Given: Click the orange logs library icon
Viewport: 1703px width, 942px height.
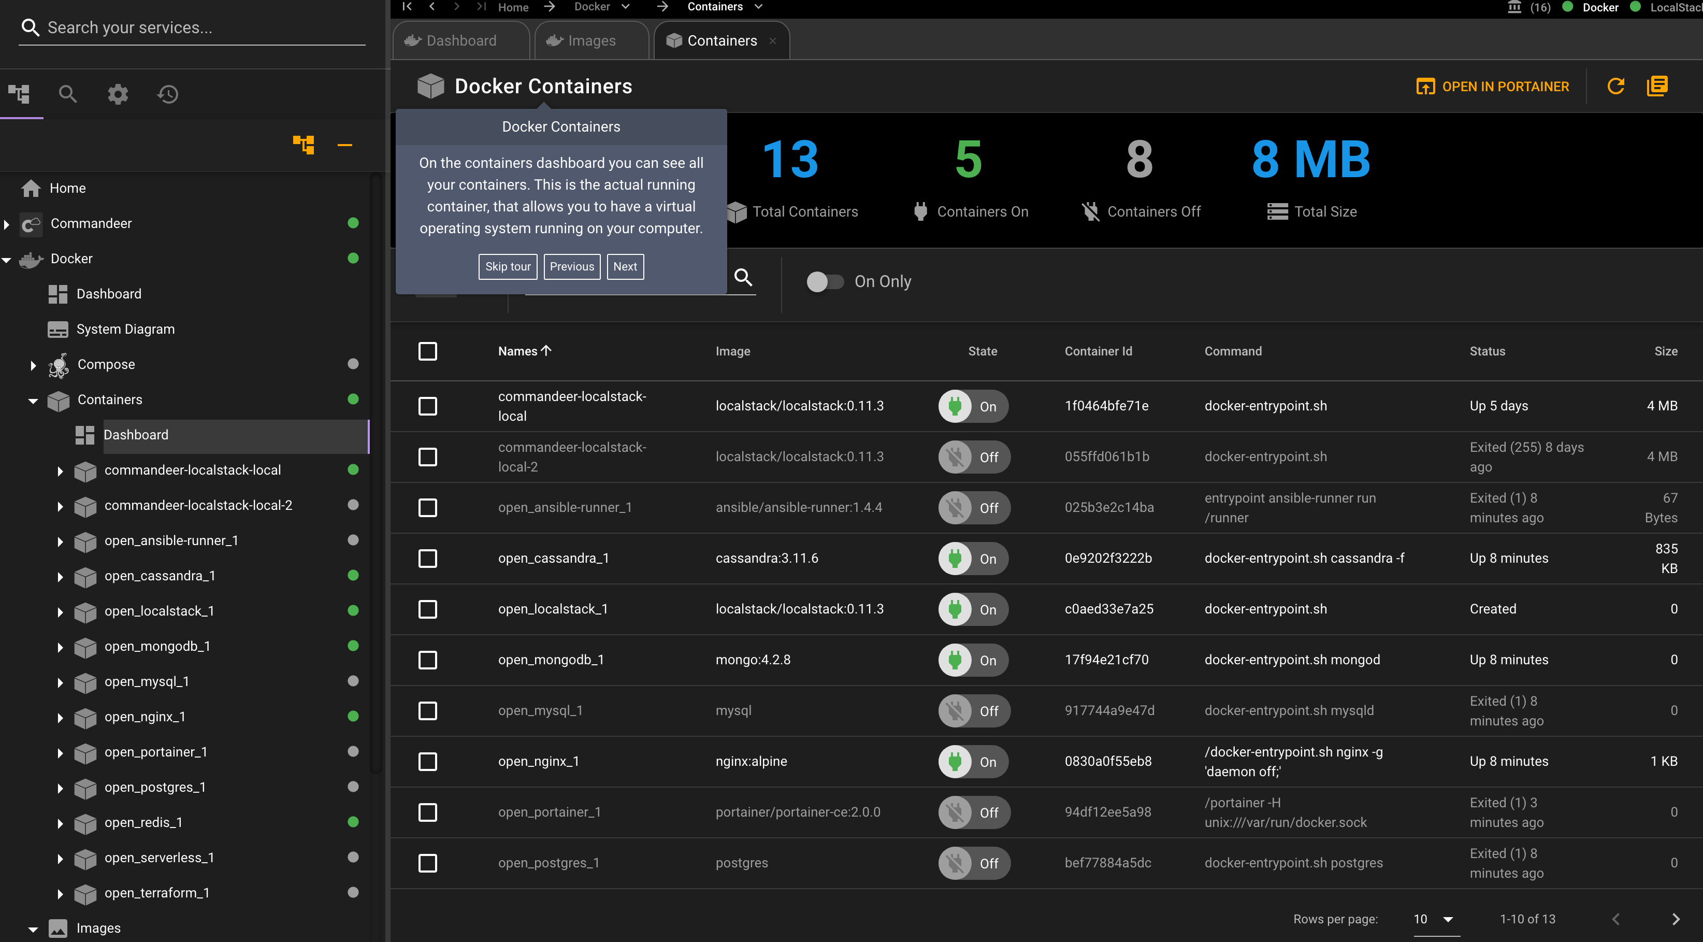Looking at the screenshot, I should tap(1657, 86).
